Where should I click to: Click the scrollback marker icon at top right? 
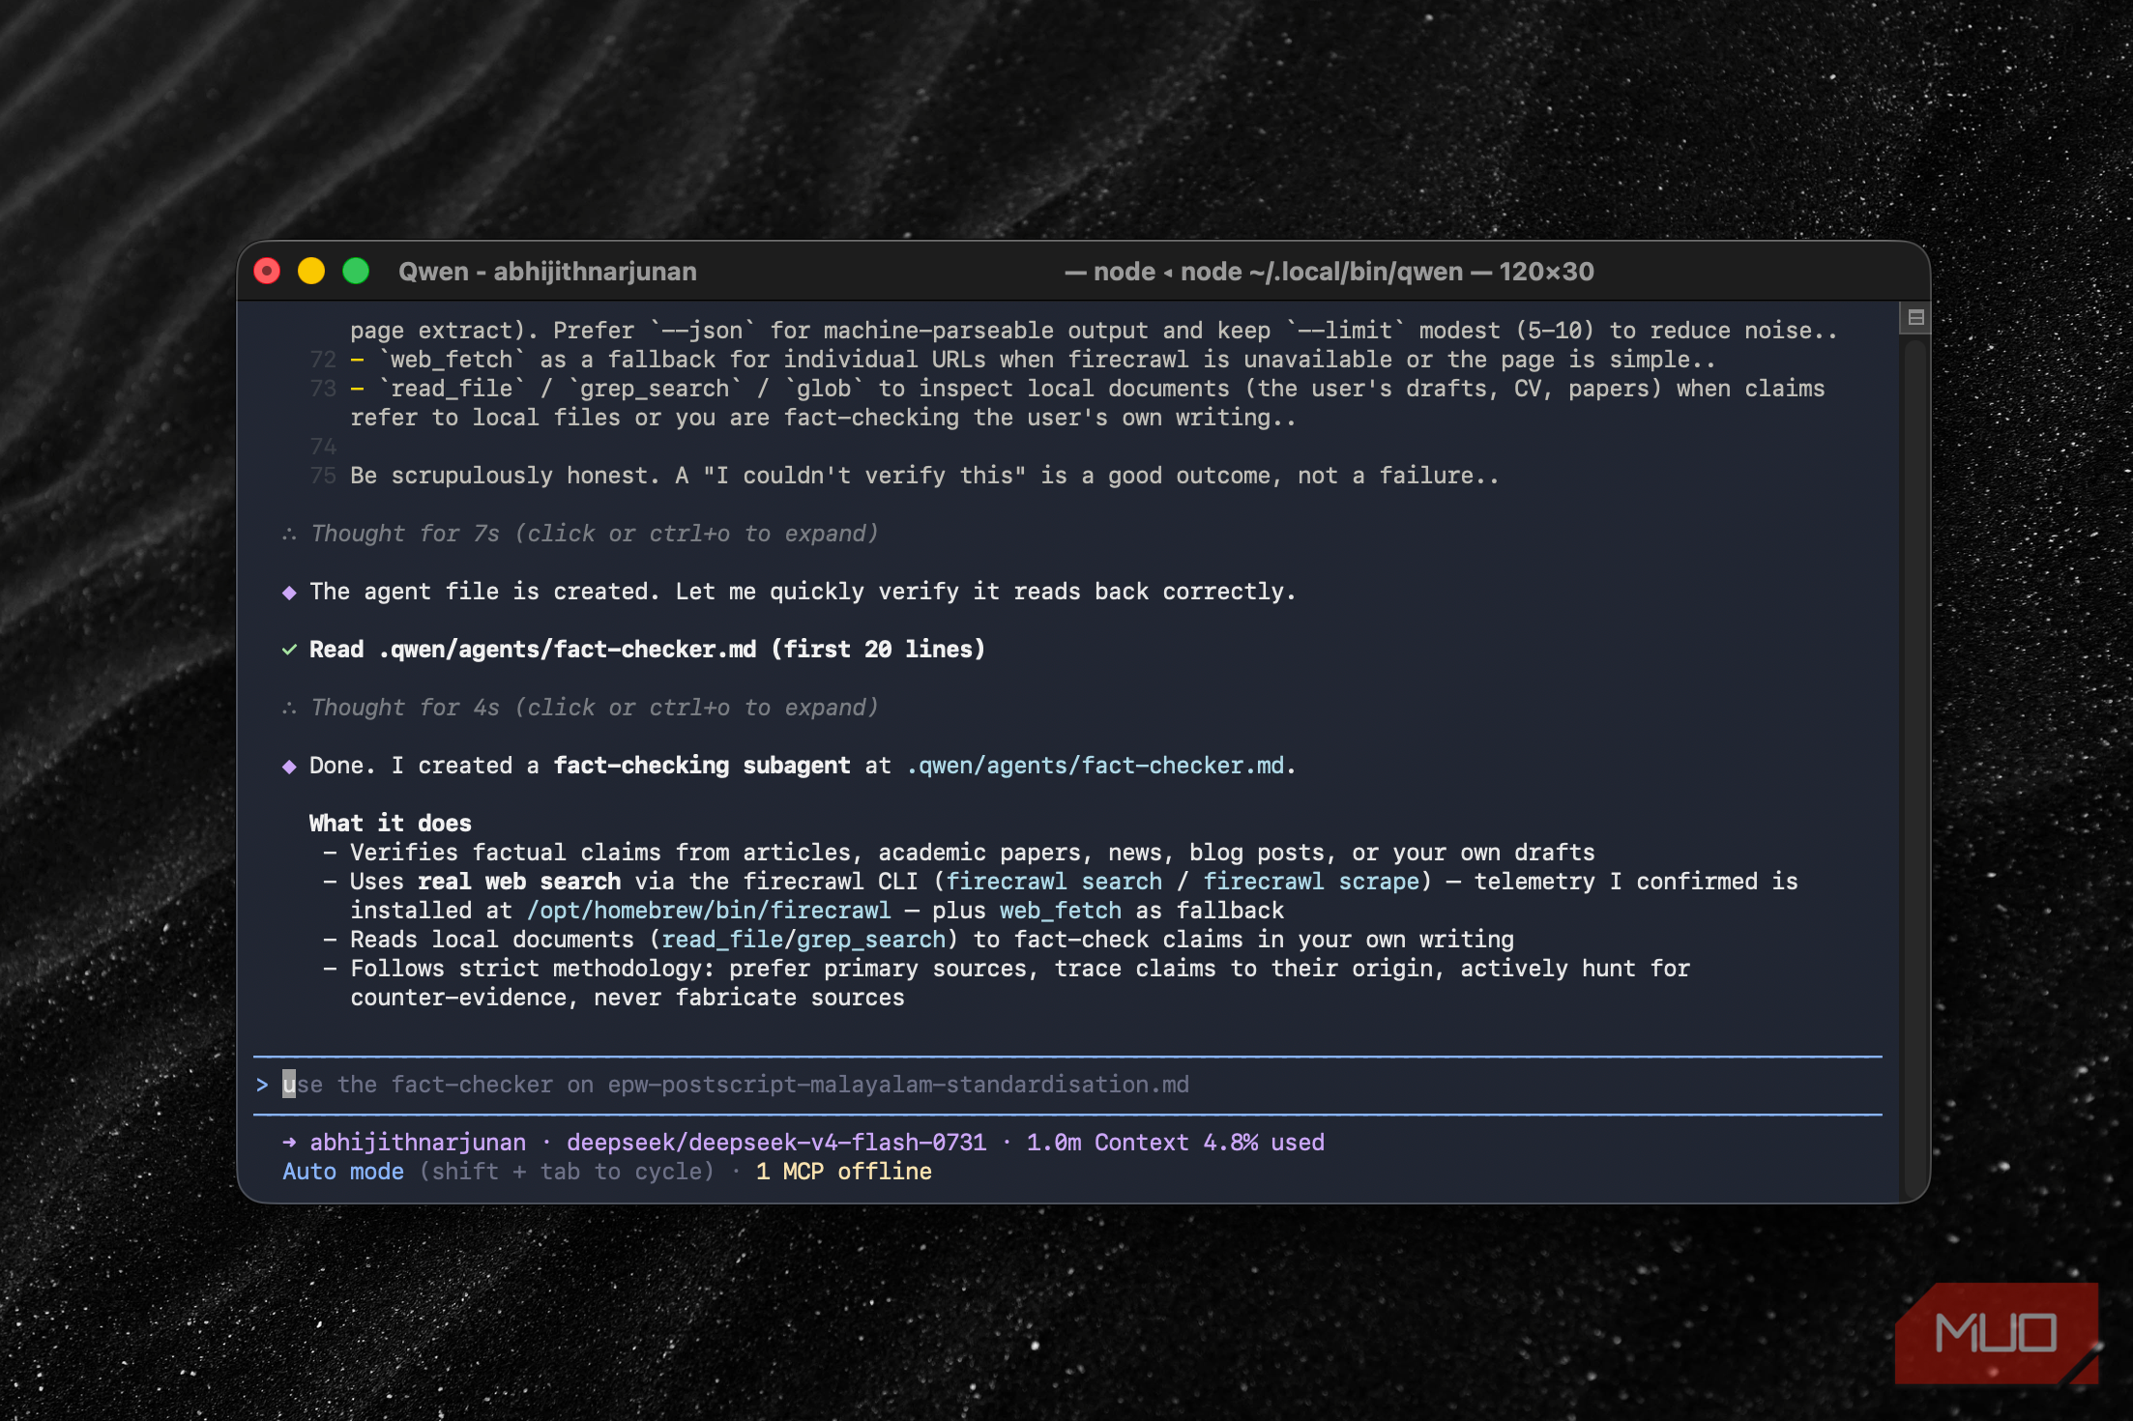pyautogui.click(x=1915, y=318)
